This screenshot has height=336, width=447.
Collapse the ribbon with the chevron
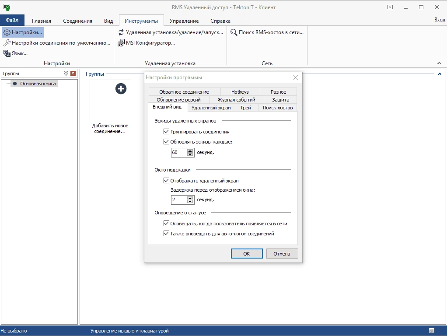(x=439, y=63)
